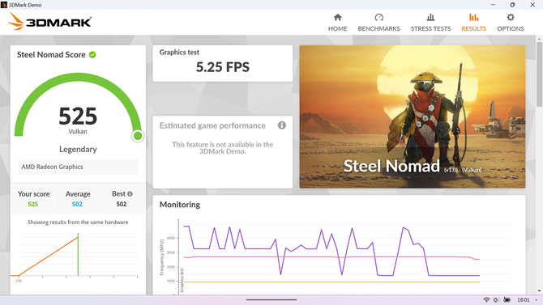The image size is (543, 305).
Task: Open the Wi-Fi network tray icon
Action: (x=486, y=299)
